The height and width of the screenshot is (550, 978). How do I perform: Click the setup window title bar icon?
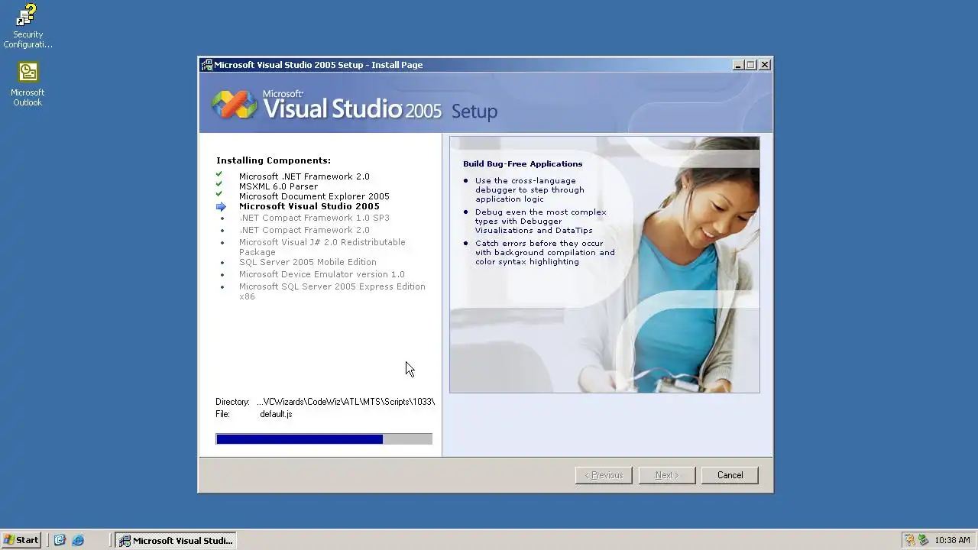pyautogui.click(x=207, y=65)
